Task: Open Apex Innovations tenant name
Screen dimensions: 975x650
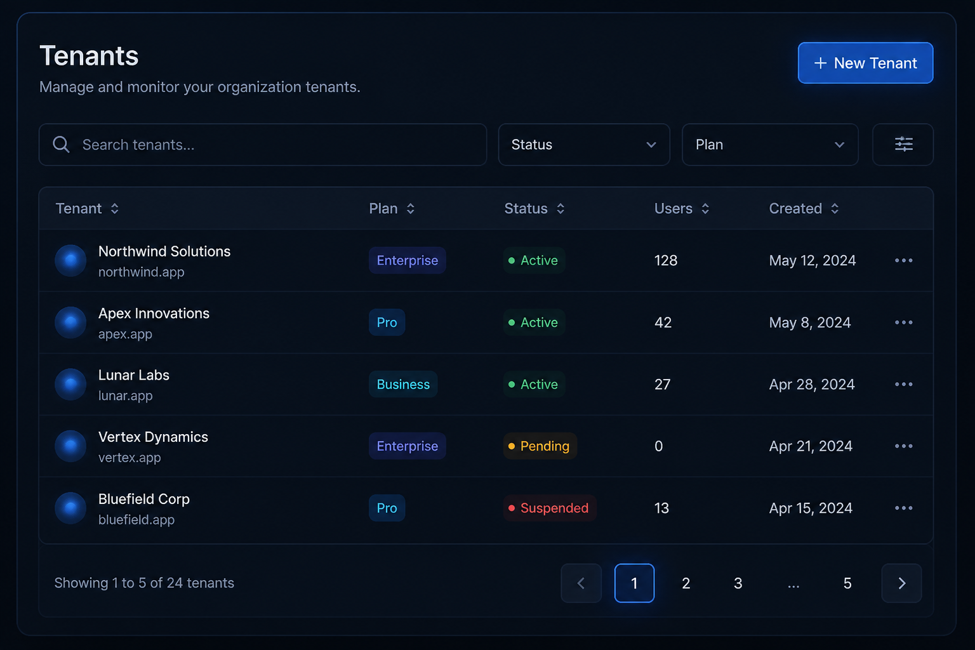Action: 154,314
